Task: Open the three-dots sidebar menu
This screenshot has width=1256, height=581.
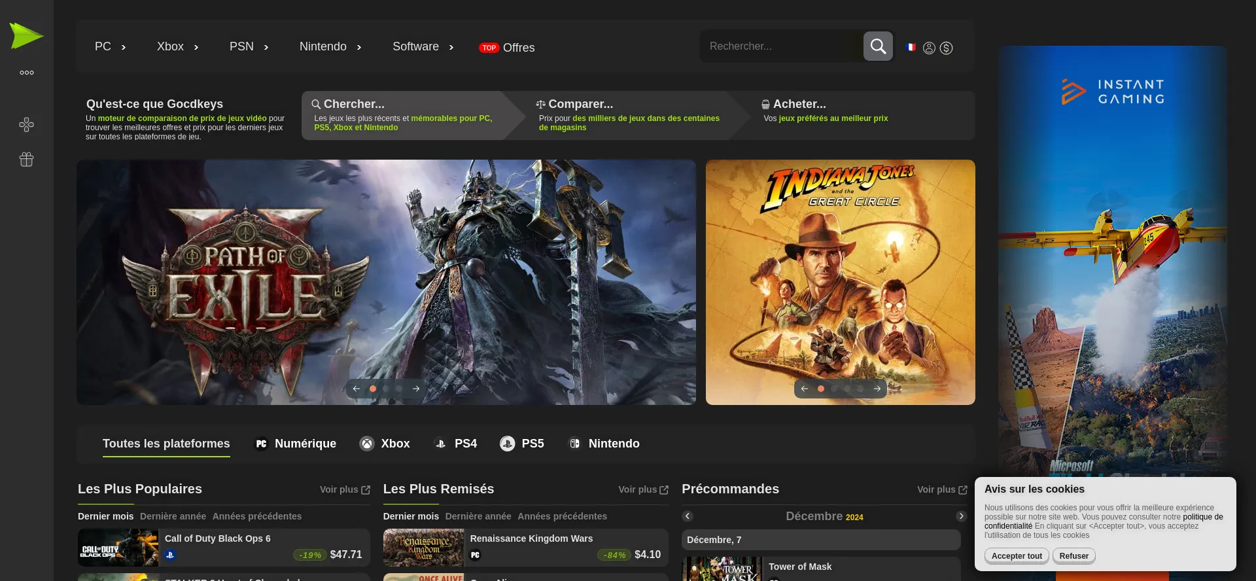Action: 26,73
